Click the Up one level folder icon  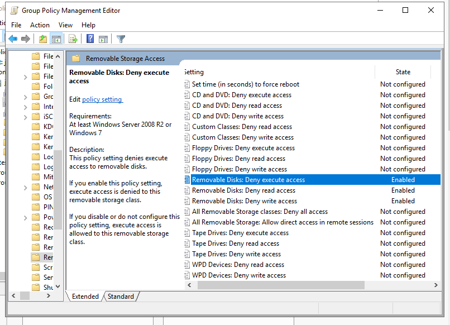click(x=42, y=39)
